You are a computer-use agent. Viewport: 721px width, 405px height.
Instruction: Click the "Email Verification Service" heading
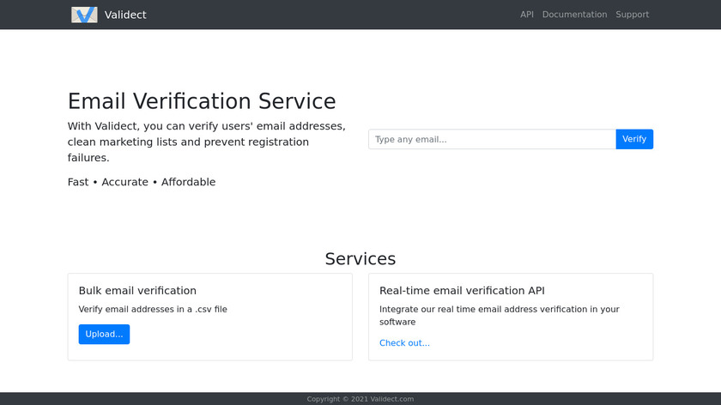[x=202, y=101]
